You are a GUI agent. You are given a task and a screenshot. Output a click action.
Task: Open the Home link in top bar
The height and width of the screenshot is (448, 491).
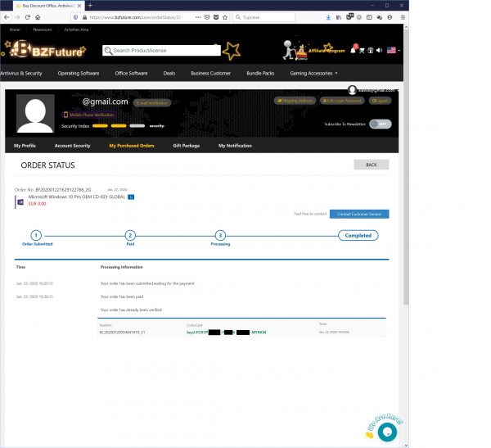click(x=15, y=29)
